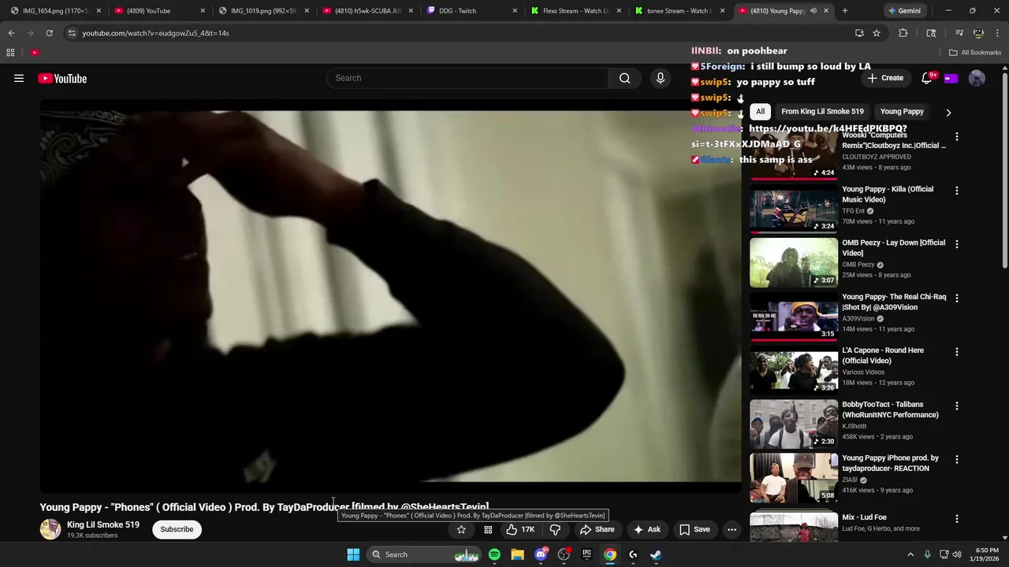1009x567 pixels.
Task: Go to YouTube home via logo
Action: (62, 78)
